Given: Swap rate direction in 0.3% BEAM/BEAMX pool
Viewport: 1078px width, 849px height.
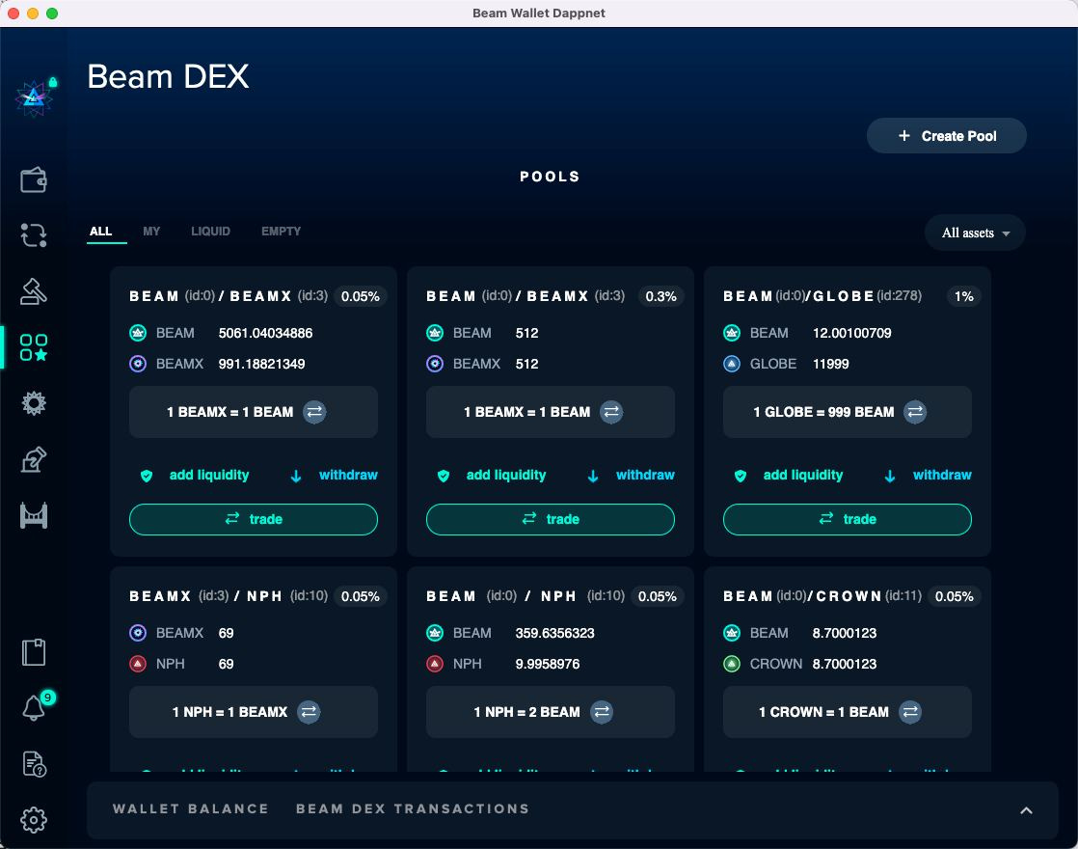Looking at the screenshot, I should (x=611, y=412).
